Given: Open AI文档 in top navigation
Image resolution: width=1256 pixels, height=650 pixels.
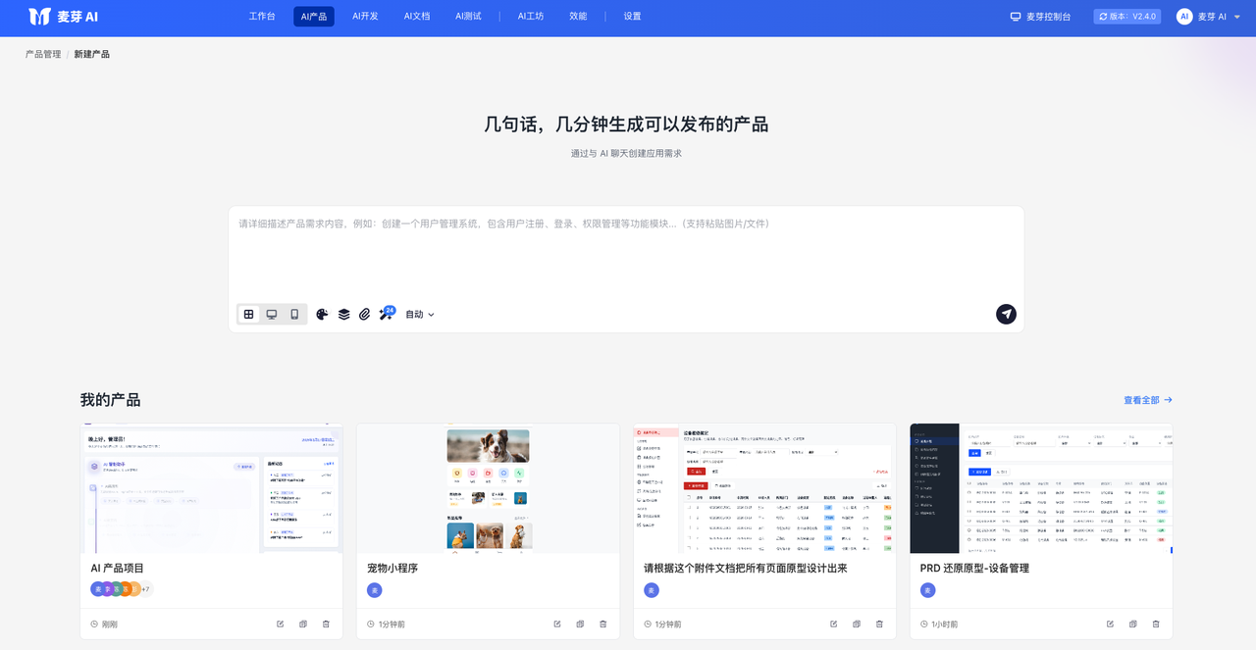Looking at the screenshot, I should pyautogui.click(x=417, y=17).
